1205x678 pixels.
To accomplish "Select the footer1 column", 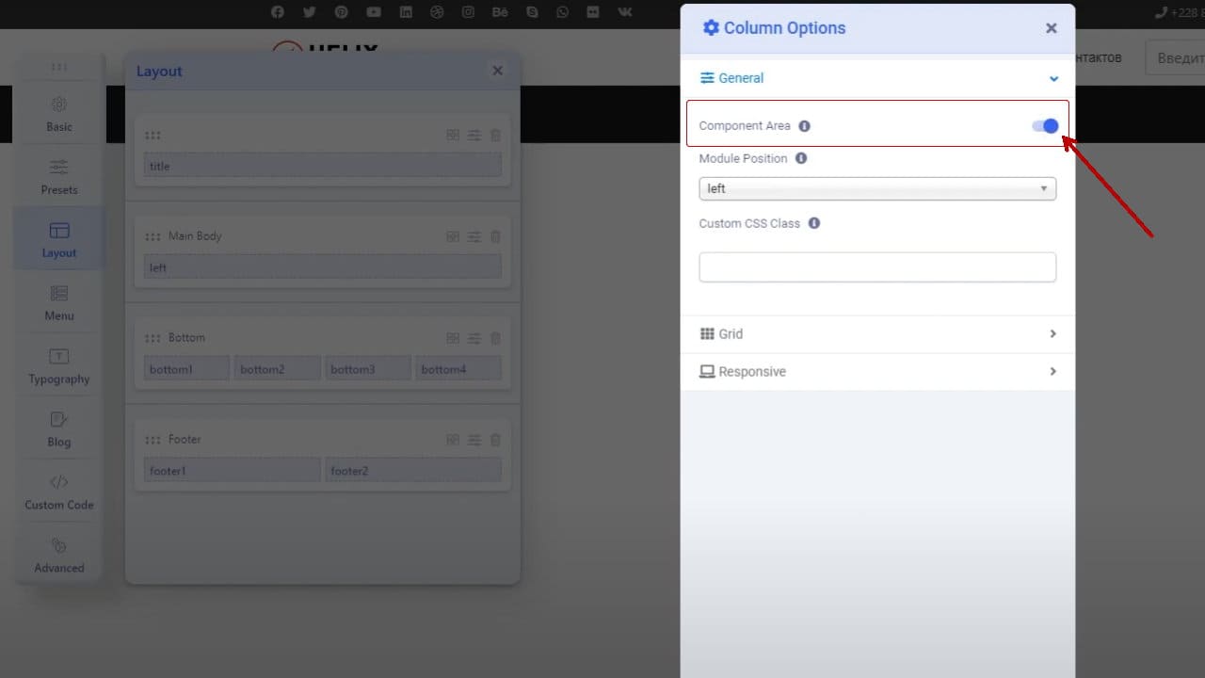I will [232, 470].
